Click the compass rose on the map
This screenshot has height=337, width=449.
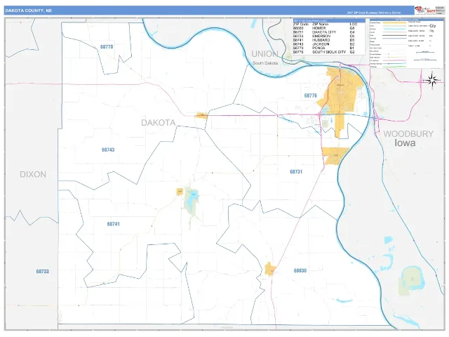432,80
